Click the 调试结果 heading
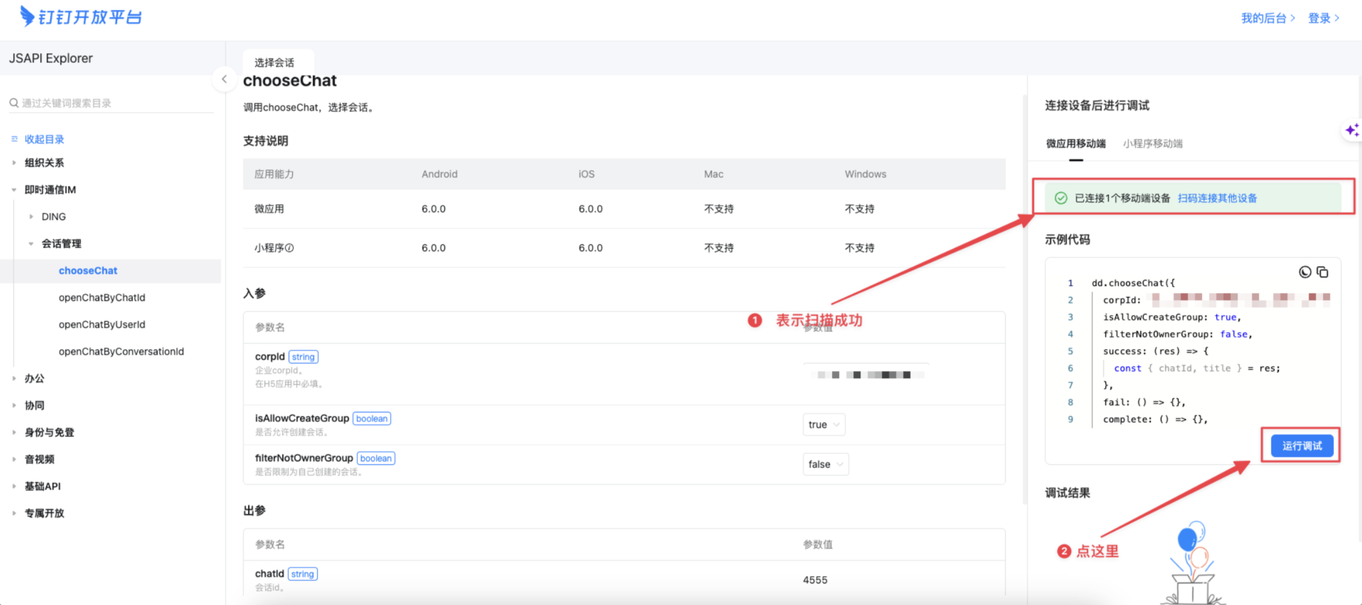This screenshot has width=1362, height=605. coord(1068,493)
